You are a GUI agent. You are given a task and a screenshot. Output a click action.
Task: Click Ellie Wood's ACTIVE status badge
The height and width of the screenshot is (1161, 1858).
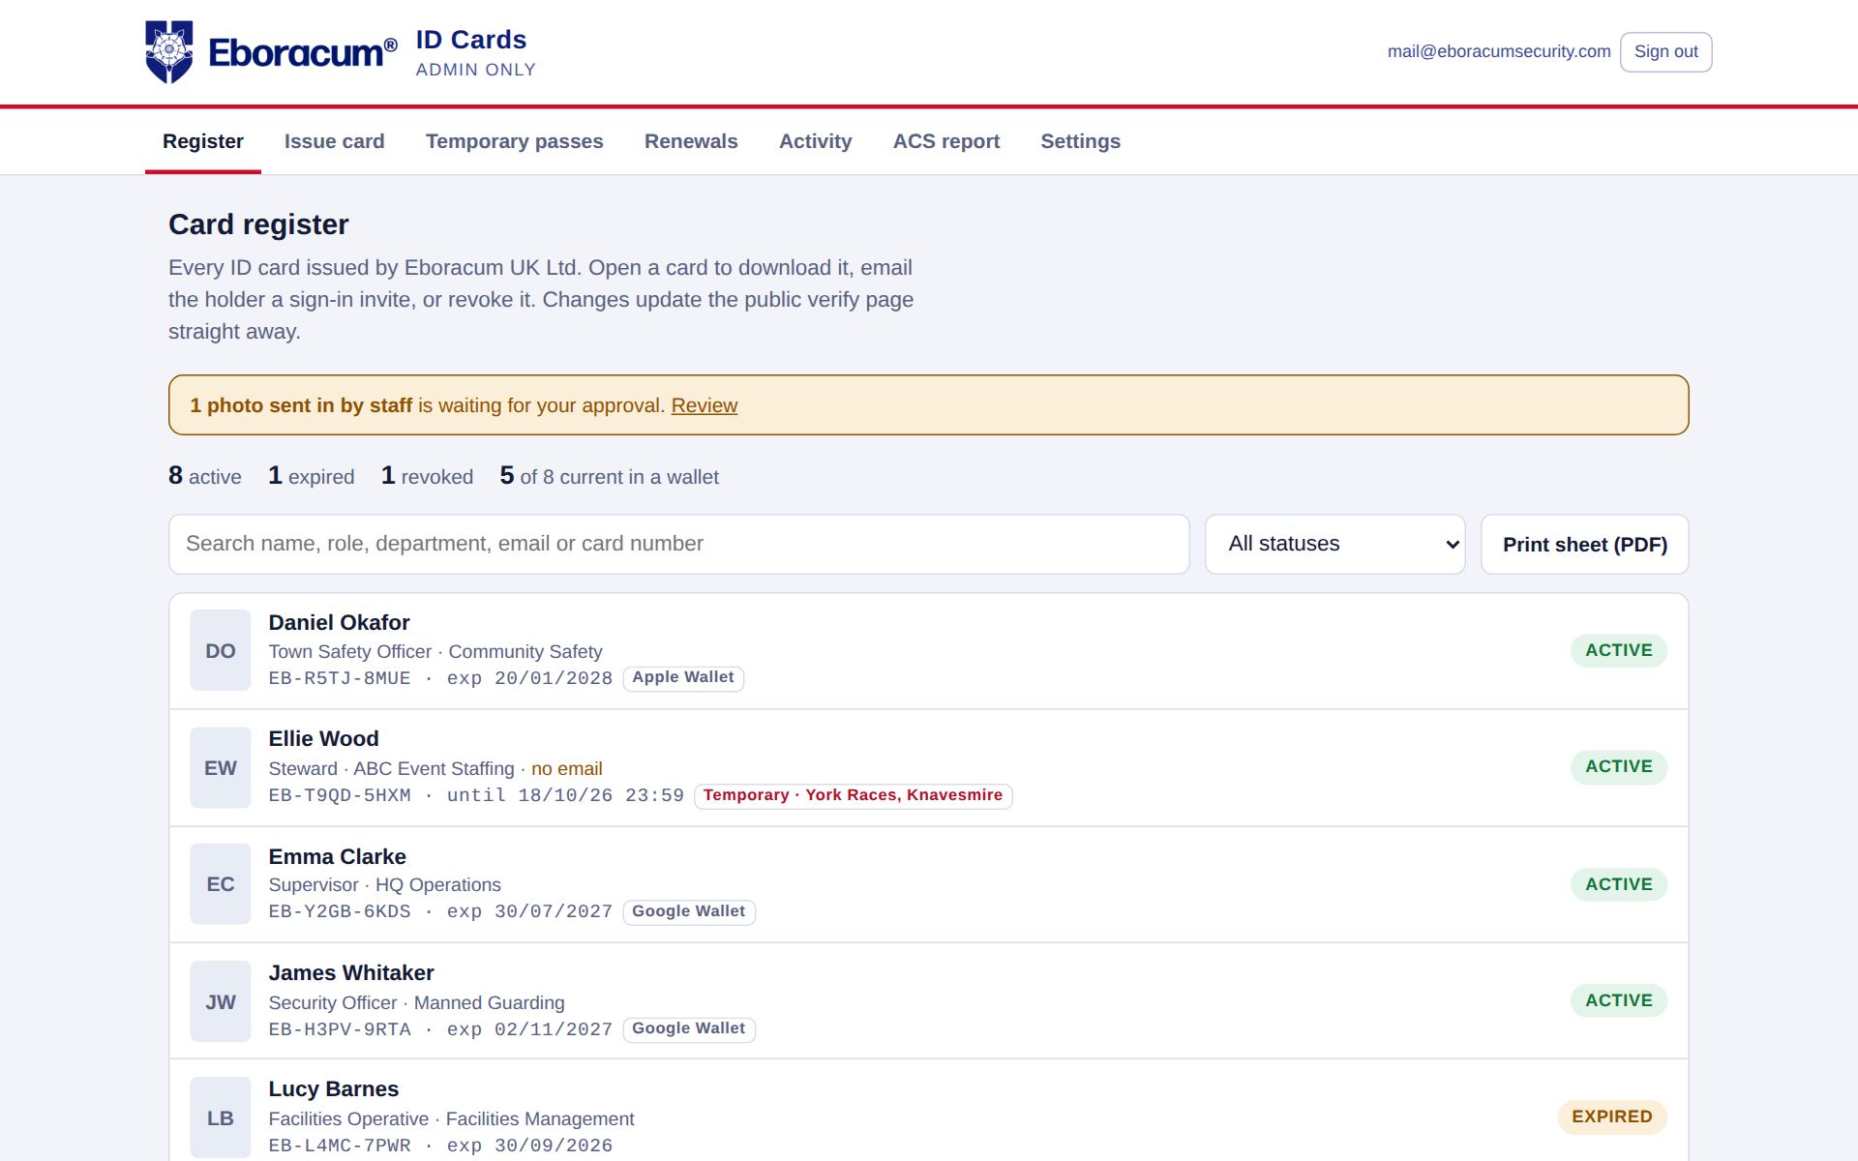click(1618, 766)
